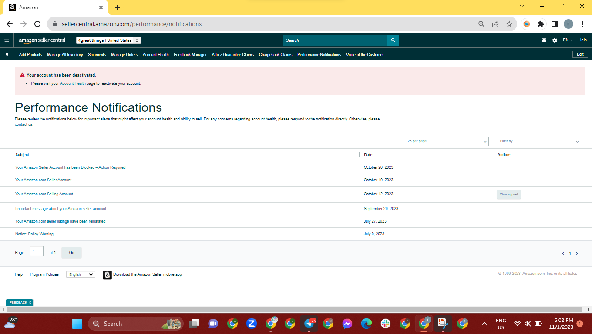The height and width of the screenshot is (334, 592).
Task: Open the Chrome extensions puzzle icon
Action: click(x=541, y=24)
